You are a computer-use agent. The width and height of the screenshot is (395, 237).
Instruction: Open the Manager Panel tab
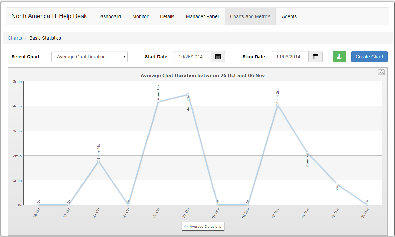202,16
